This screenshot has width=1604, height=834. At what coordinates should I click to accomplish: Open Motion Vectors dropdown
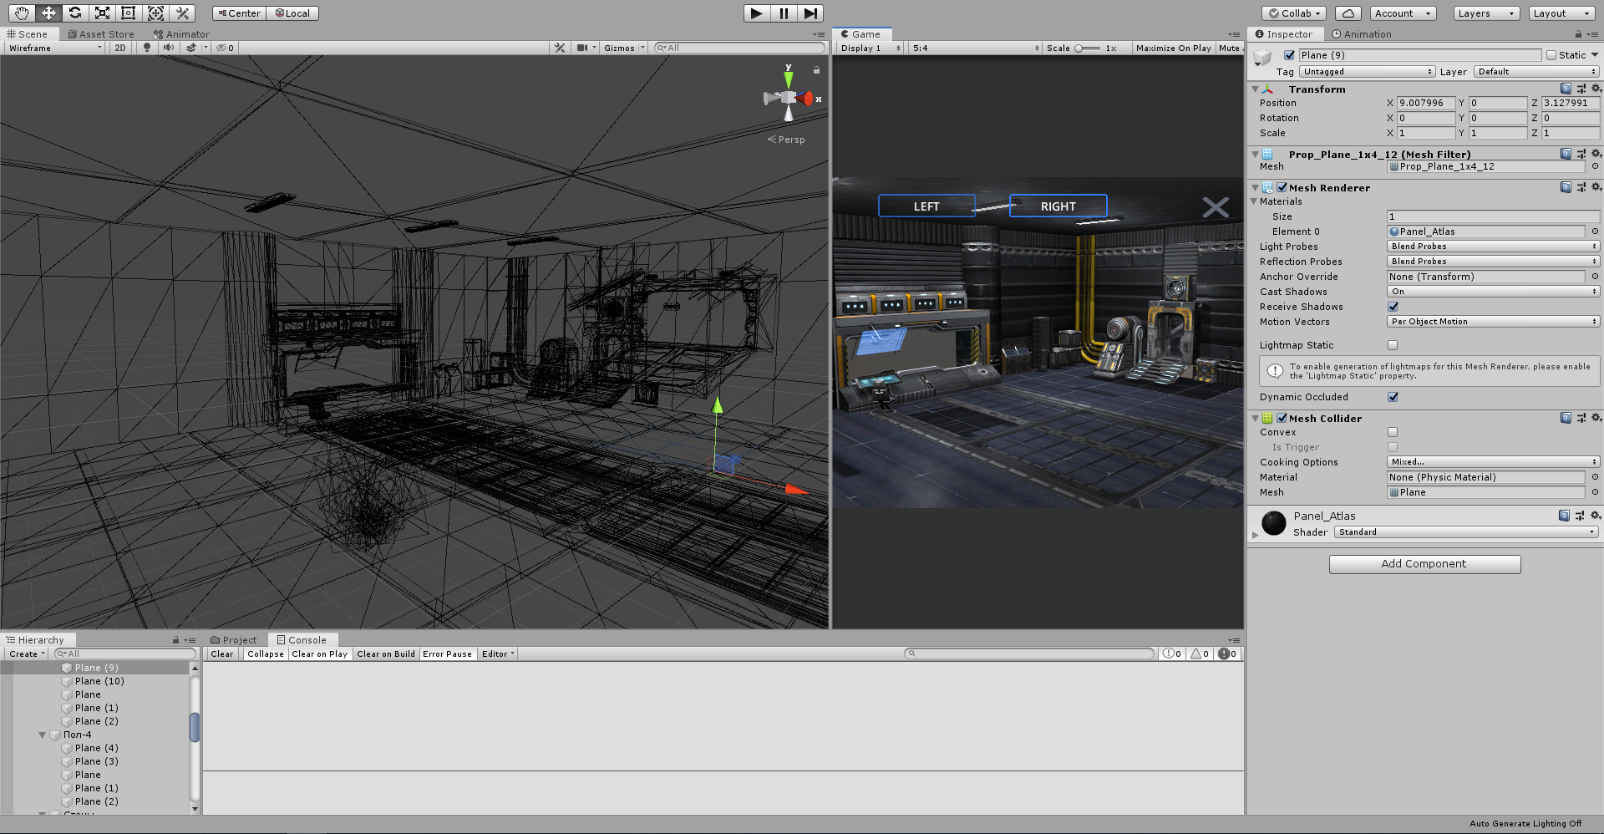tap(1493, 322)
